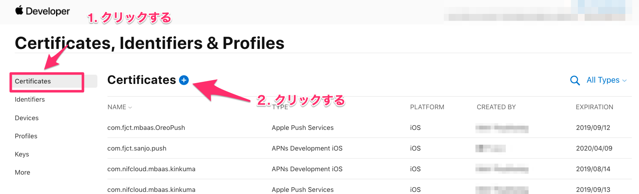Screen dimensions: 639x194
Task: Click the CREATED BY column header
Action: [496, 107]
